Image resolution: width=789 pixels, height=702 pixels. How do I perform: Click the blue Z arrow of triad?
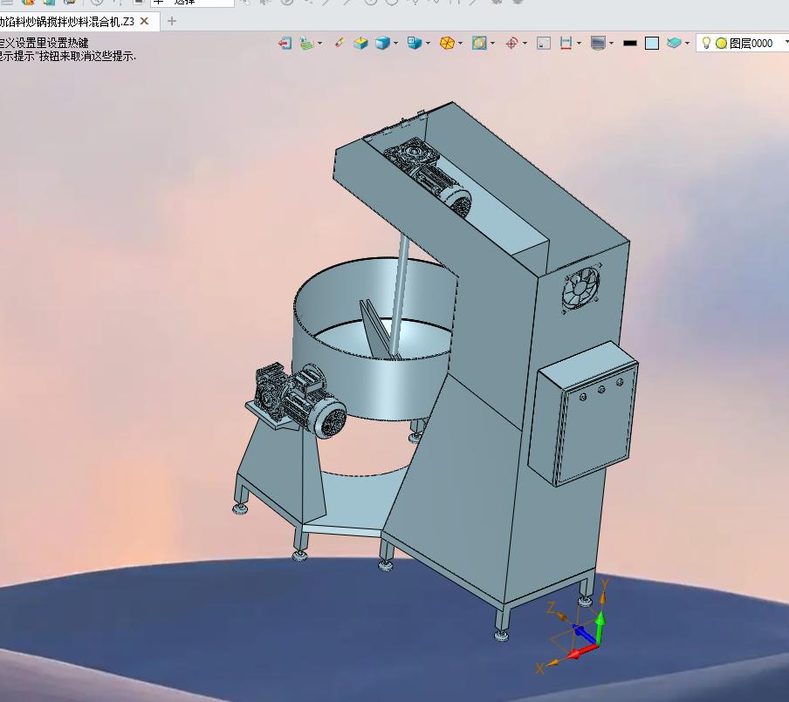point(584,634)
